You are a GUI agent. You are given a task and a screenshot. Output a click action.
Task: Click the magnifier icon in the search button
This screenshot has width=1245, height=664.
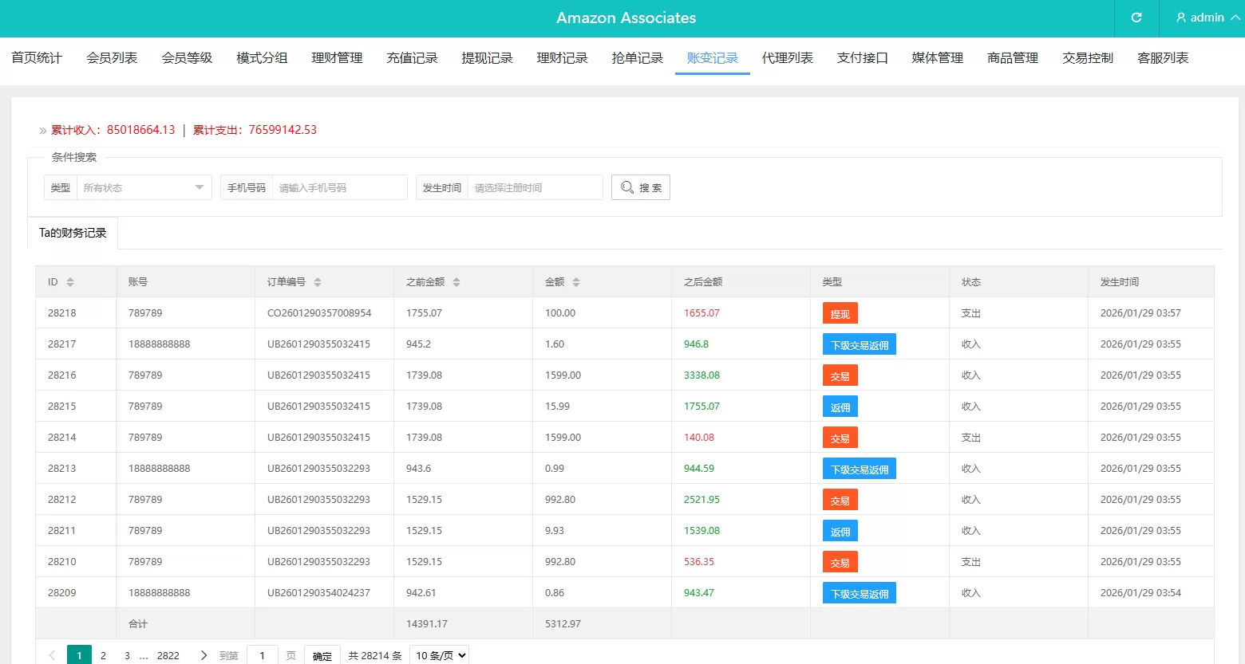[x=627, y=187]
